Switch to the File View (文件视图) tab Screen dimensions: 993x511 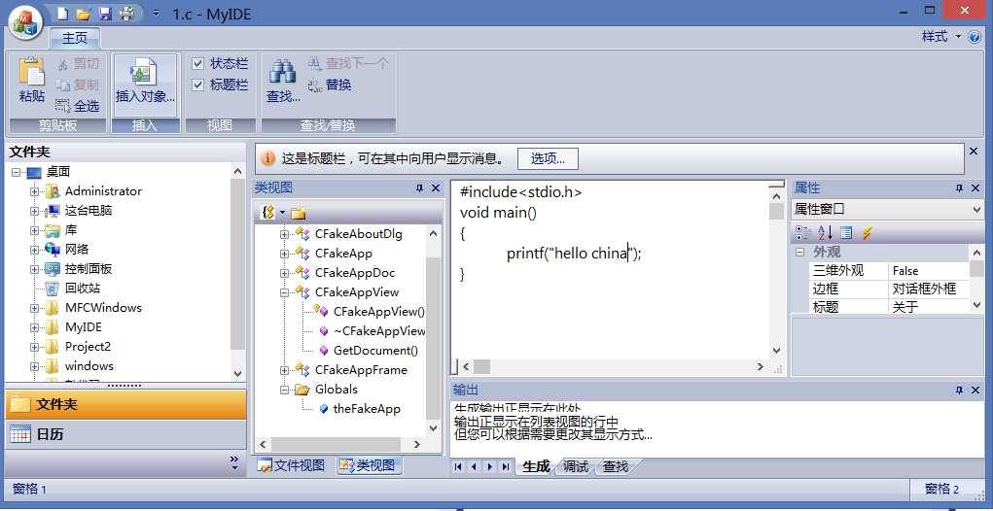tap(291, 466)
